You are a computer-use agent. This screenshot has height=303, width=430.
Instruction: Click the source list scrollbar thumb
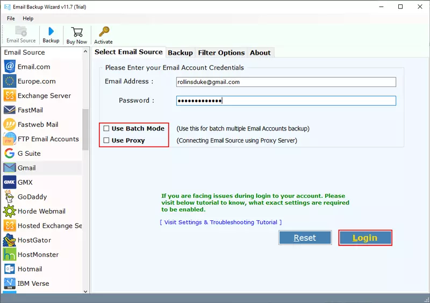point(85,129)
